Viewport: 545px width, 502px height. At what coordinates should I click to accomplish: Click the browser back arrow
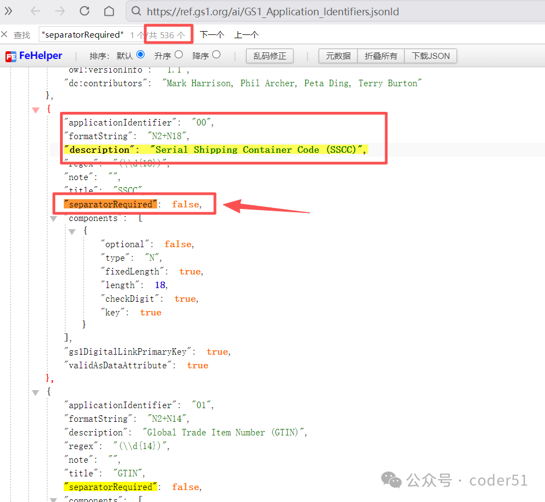coord(35,11)
